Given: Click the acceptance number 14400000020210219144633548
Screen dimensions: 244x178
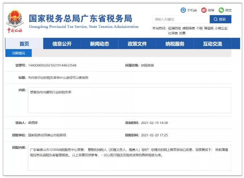Looking at the screenshot, I should coord(52,65).
